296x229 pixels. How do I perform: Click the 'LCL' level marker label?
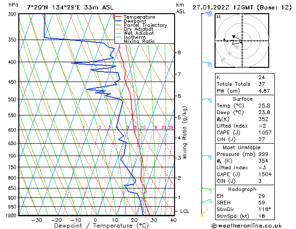(184, 211)
